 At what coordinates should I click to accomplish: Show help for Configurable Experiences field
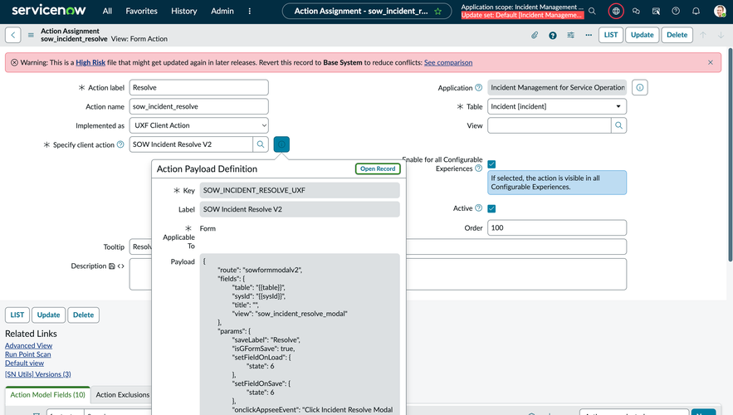click(x=479, y=168)
